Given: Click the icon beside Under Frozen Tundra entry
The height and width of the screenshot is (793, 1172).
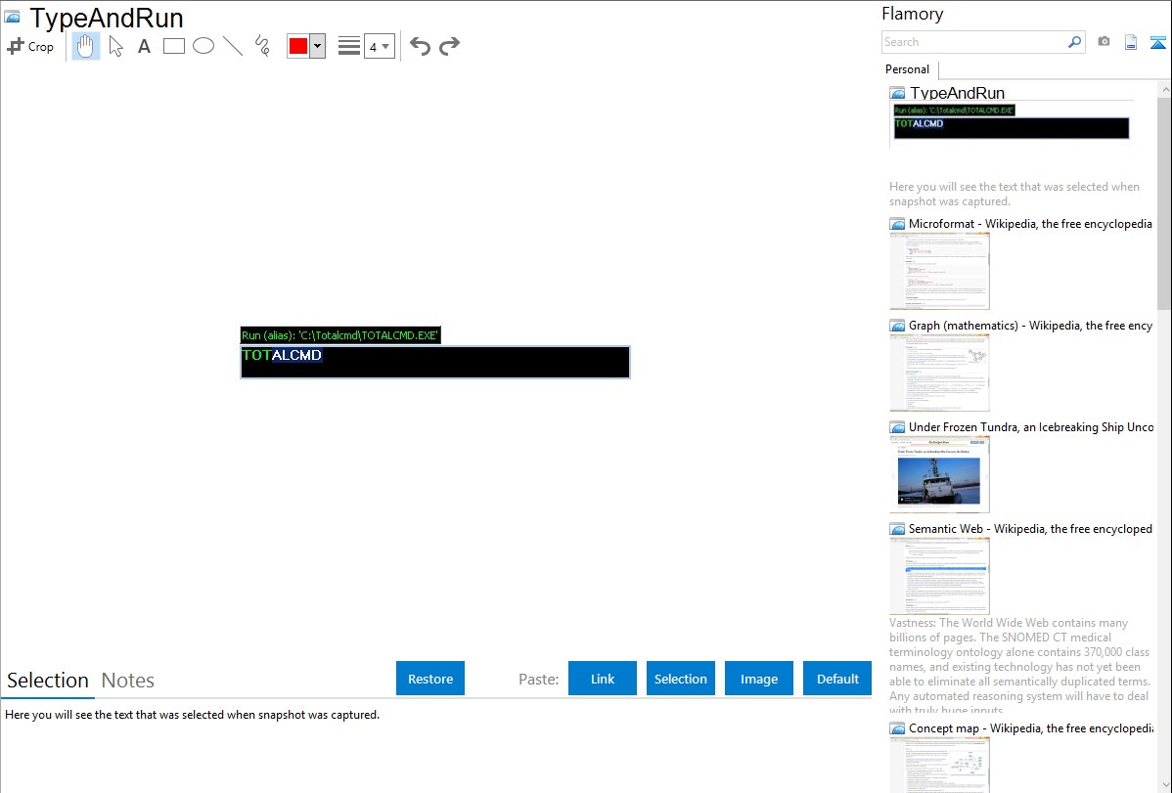Looking at the screenshot, I should point(898,427).
